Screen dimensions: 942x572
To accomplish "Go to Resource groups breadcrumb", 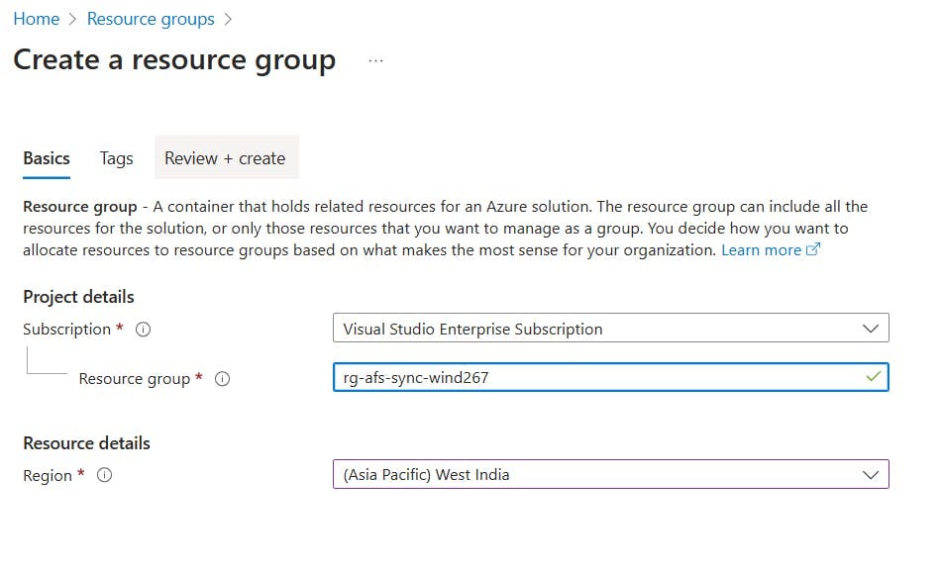I will click(x=151, y=19).
